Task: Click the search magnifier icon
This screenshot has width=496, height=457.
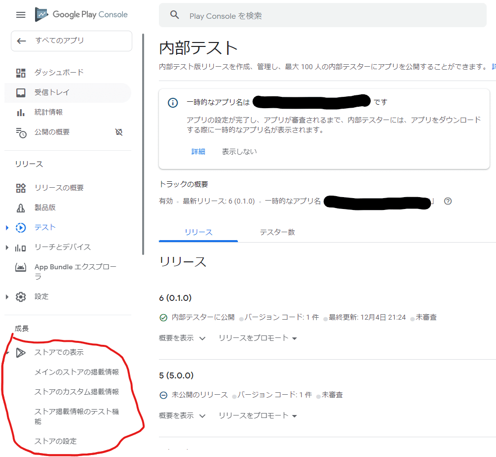Action: 174,15
